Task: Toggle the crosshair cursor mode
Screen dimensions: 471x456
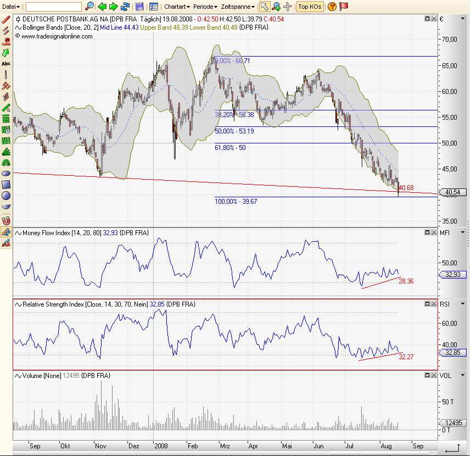Action: (x=287, y=7)
